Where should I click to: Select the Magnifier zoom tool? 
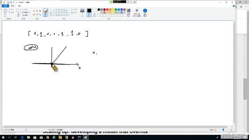pos(40,15)
